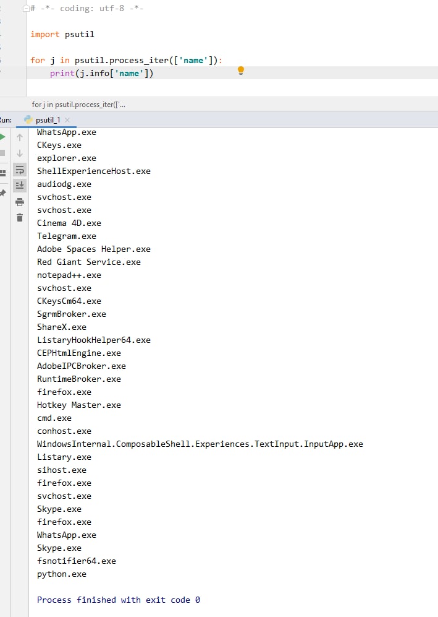Pin the Run tab

(2, 193)
